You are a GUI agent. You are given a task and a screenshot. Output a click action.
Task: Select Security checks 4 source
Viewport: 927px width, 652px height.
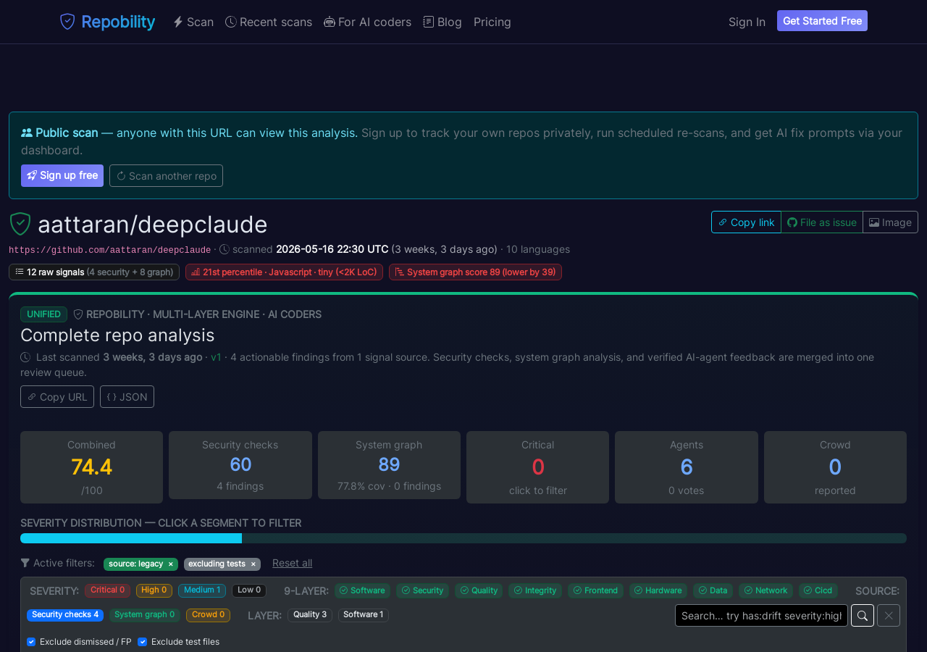click(65, 615)
